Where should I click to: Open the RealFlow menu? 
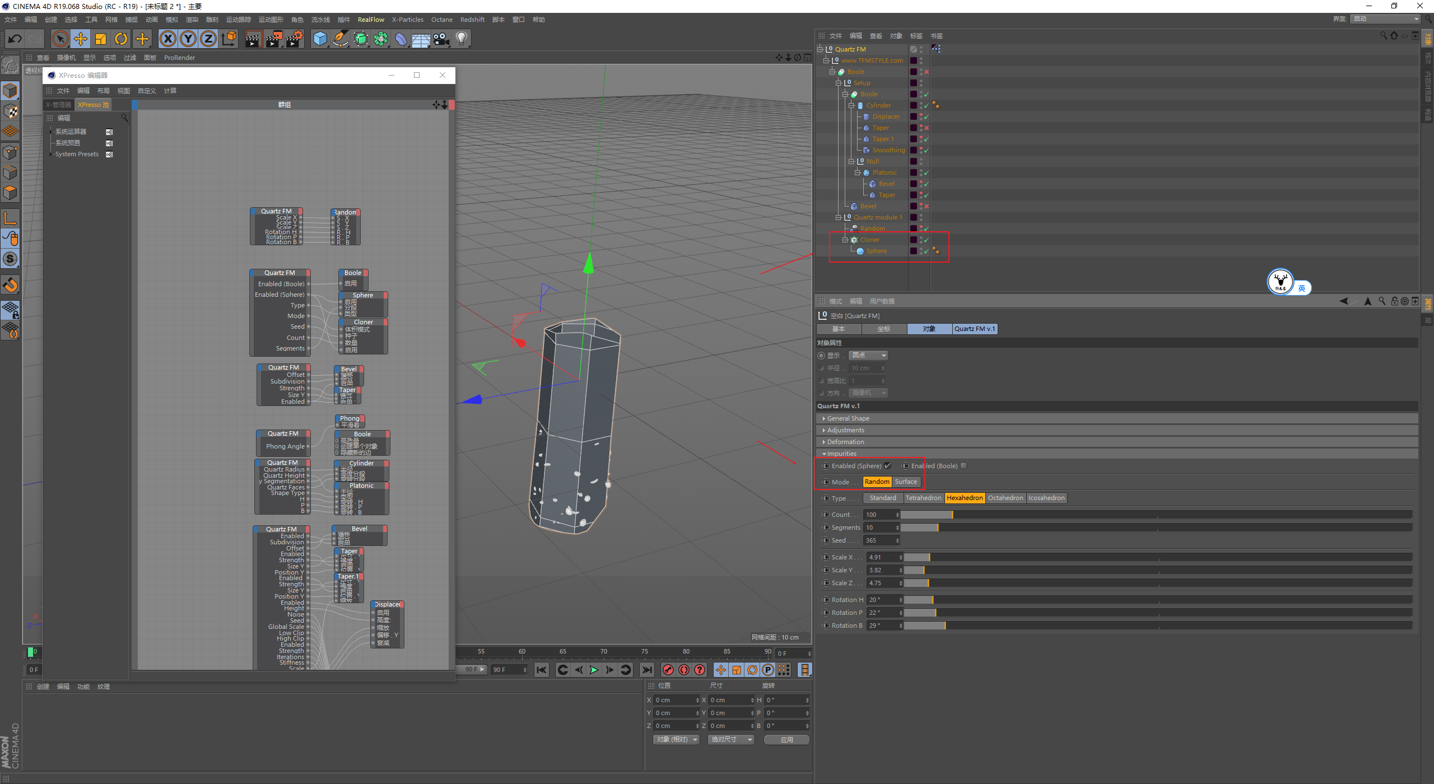371,20
